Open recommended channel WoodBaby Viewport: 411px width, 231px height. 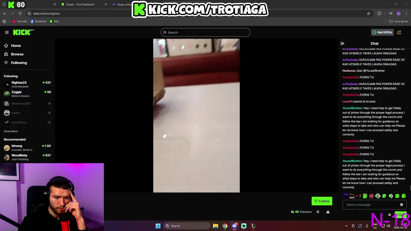pyautogui.click(x=27, y=157)
